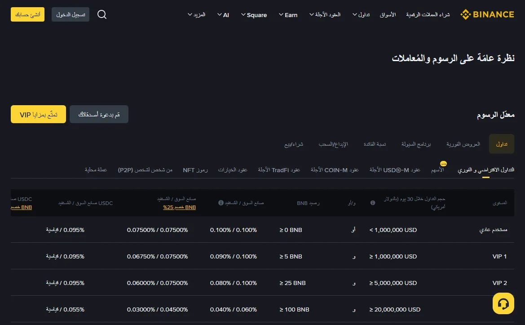The image size is (525, 325).
Task: Click the مستخدم عادي level cell
Action: coord(493,230)
